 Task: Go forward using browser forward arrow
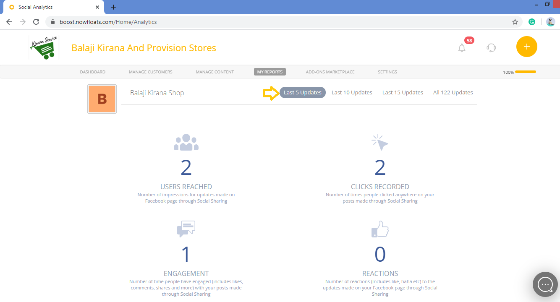pyautogui.click(x=23, y=22)
